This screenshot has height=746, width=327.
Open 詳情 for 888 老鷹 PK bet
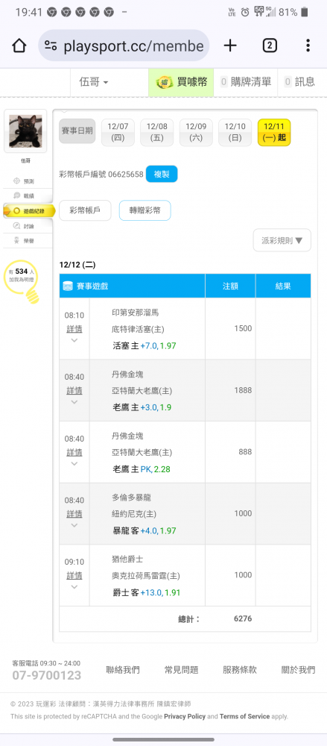tap(74, 452)
